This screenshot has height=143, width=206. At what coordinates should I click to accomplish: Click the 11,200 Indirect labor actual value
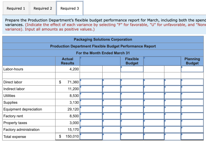coord(73,89)
